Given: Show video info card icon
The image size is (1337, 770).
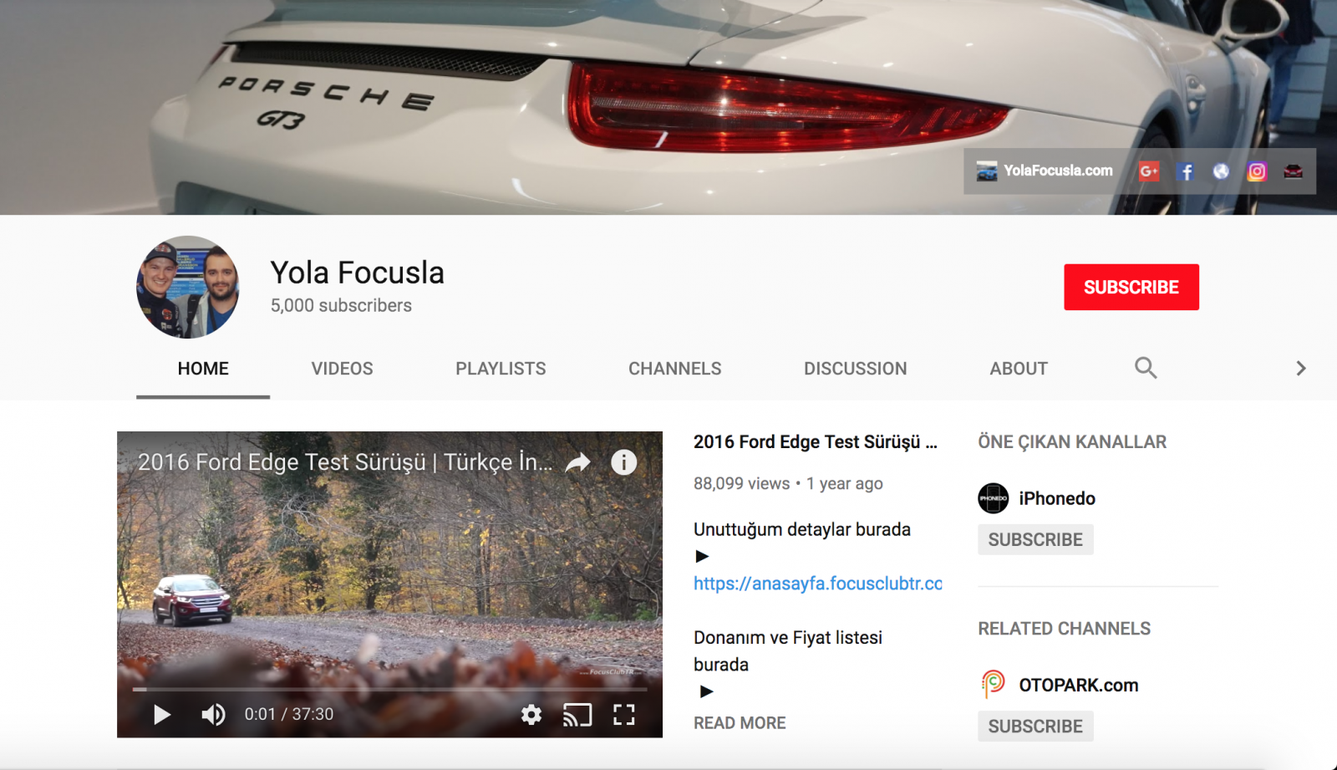Looking at the screenshot, I should pyautogui.click(x=623, y=462).
